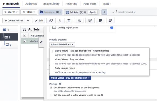The height and width of the screenshot is (101, 157).
Task: Revert changes with the undo icon
Action: (x=60, y=20)
